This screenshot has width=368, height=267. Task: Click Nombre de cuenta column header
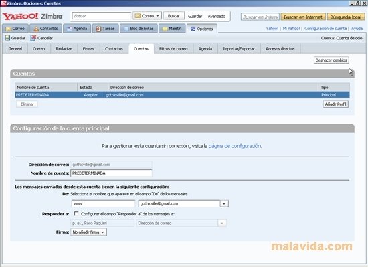coord(46,87)
